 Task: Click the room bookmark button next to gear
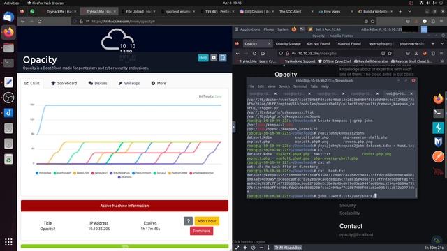(x=223, y=58)
